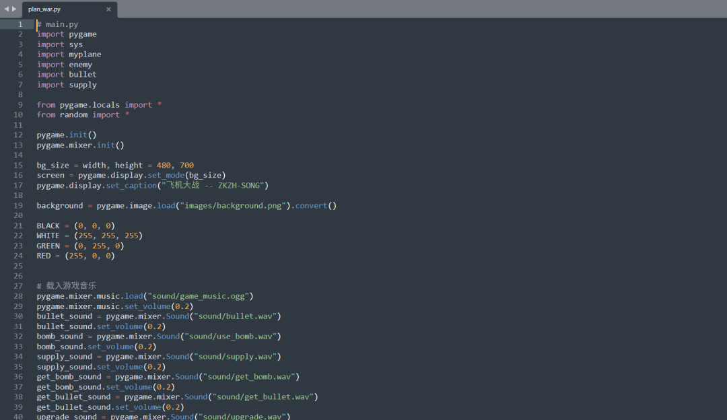Place cursor on the import pygame line
This screenshot has height=420, width=727.
[x=67, y=34]
